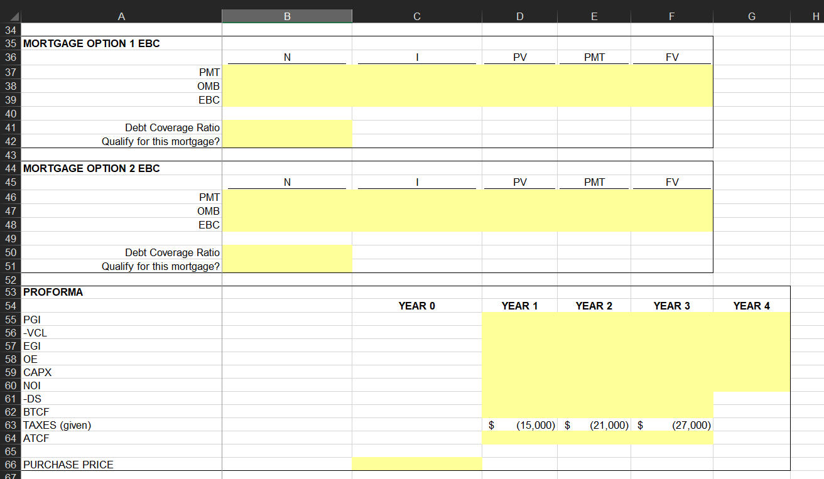Screen dimensions: 824x479
Task: Select row 66 header
Action: click(x=11, y=465)
